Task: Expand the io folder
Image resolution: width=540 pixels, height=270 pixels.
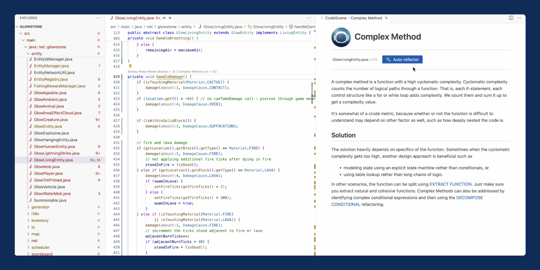Action: (x=29, y=227)
